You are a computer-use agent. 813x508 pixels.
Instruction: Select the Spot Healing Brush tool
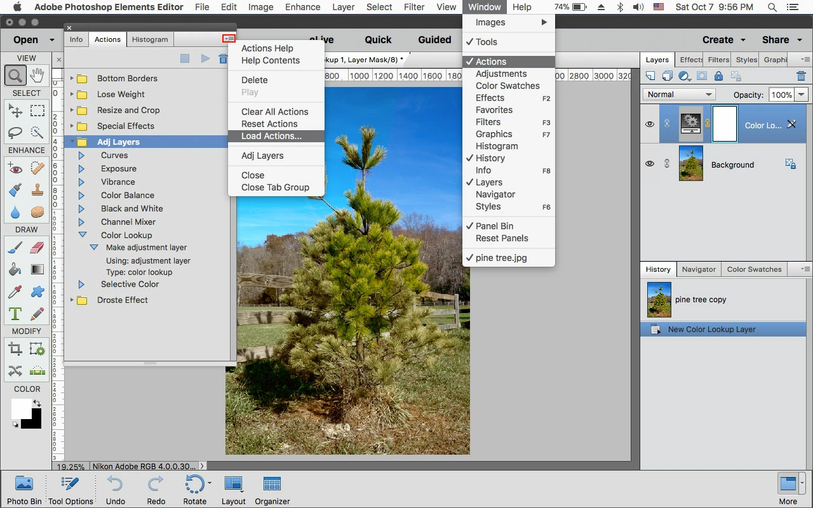click(x=37, y=169)
